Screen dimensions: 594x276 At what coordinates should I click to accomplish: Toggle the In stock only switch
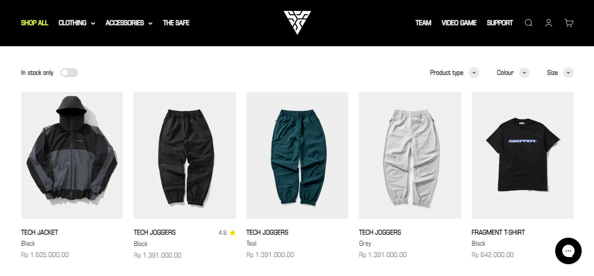pyautogui.click(x=69, y=73)
